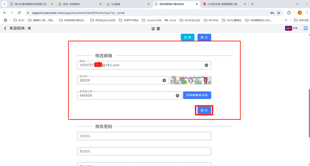Bookmark this page with the star icon
The height and width of the screenshot is (166, 310).
coord(279,13)
